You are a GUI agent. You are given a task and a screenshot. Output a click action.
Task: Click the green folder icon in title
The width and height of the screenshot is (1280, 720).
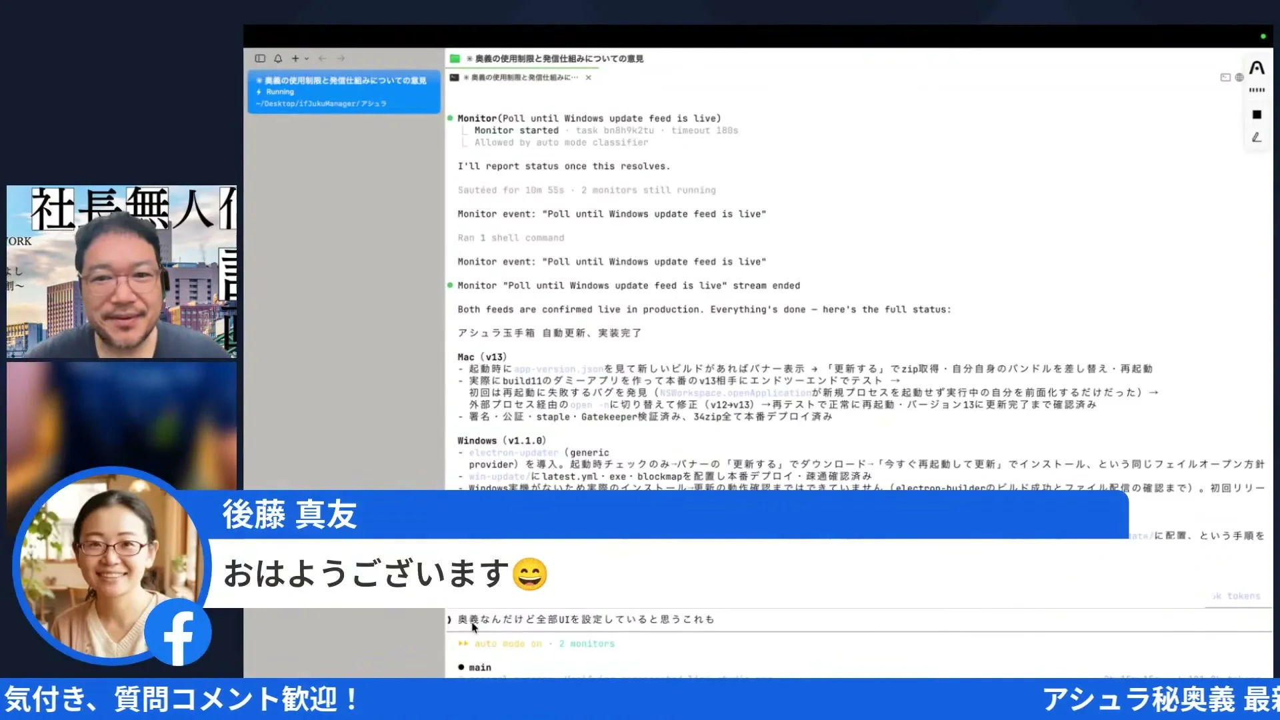(455, 59)
